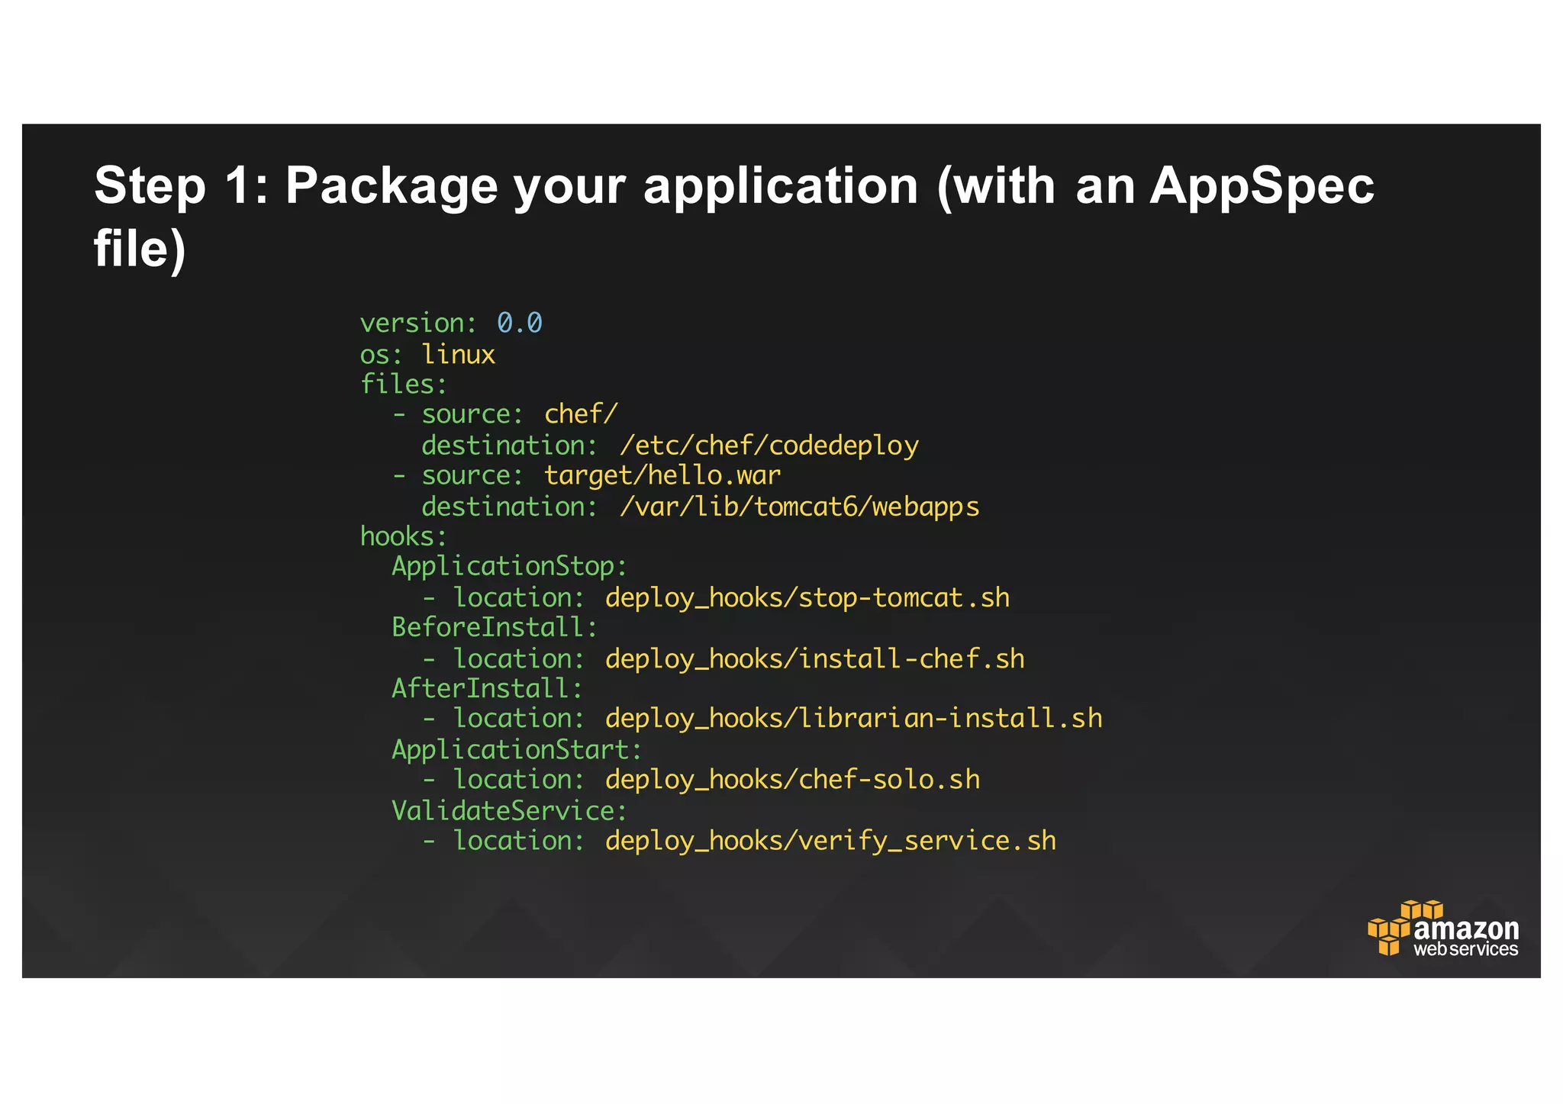
Task: Click the '/var/lib/tomcat6/webapps' destination path
Action: (x=800, y=507)
